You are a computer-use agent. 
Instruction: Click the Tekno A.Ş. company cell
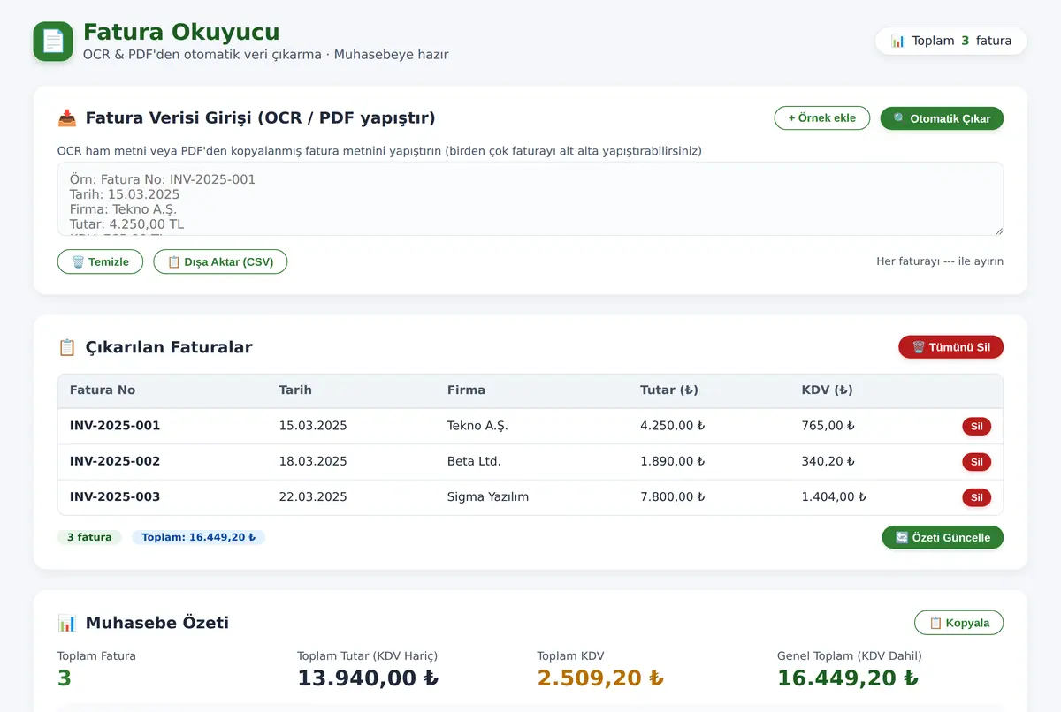(x=477, y=426)
